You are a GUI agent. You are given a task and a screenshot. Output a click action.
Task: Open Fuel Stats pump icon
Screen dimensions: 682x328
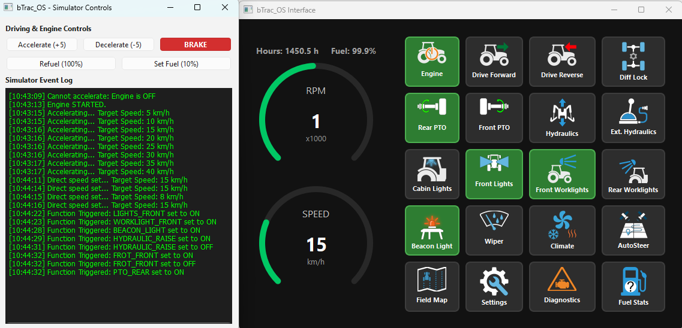pos(633,281)
